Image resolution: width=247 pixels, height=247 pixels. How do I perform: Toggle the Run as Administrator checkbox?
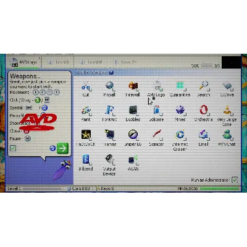[235, 180]
